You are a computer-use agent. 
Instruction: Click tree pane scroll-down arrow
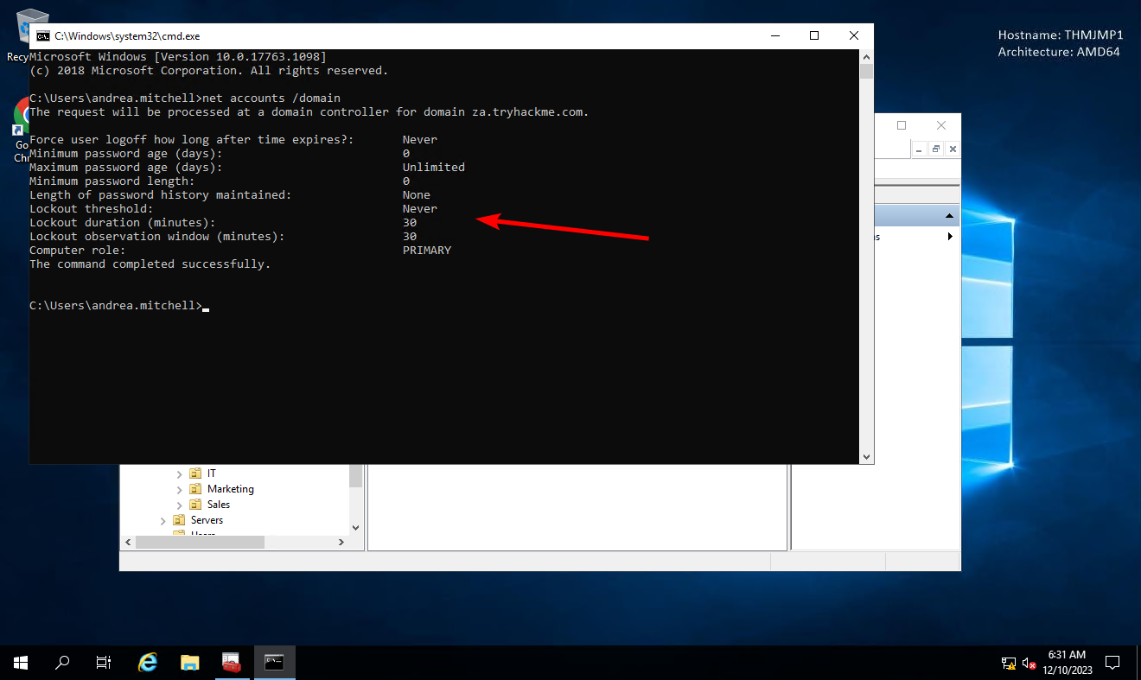(355, 527)
